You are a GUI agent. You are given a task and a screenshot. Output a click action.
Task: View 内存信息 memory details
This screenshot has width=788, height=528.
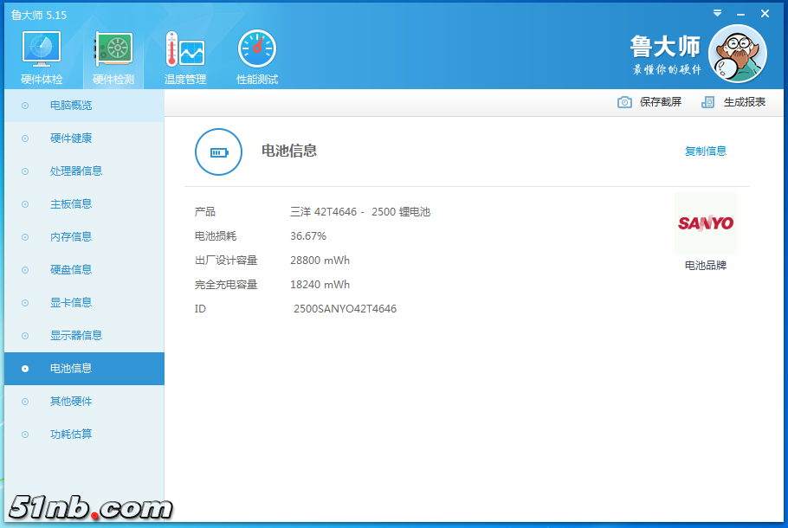[x=71, y=237]
